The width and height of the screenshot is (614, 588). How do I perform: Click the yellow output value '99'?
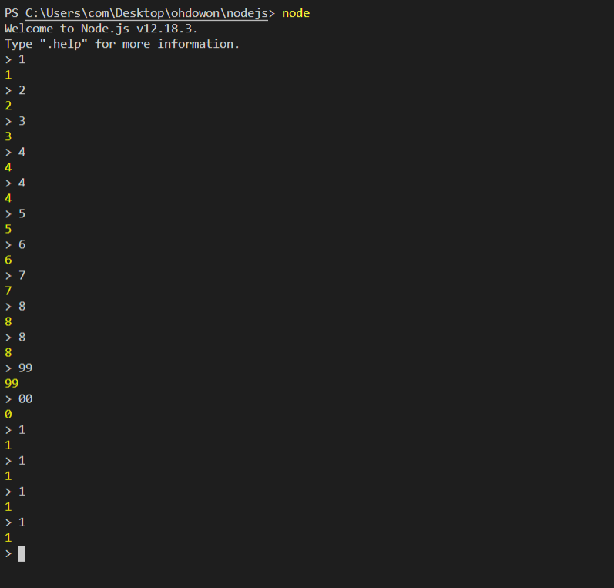pos(12,384)
